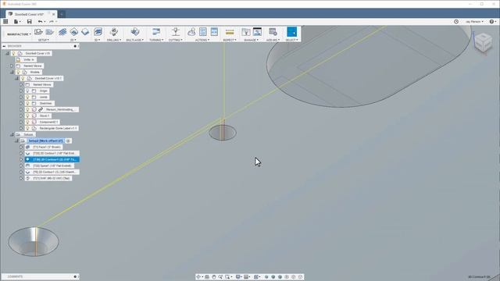The height and width of the screenshot is (281, 500).
Task: Toggle visibility bulb of Component2:1
Action: click(x=27, y=122)
